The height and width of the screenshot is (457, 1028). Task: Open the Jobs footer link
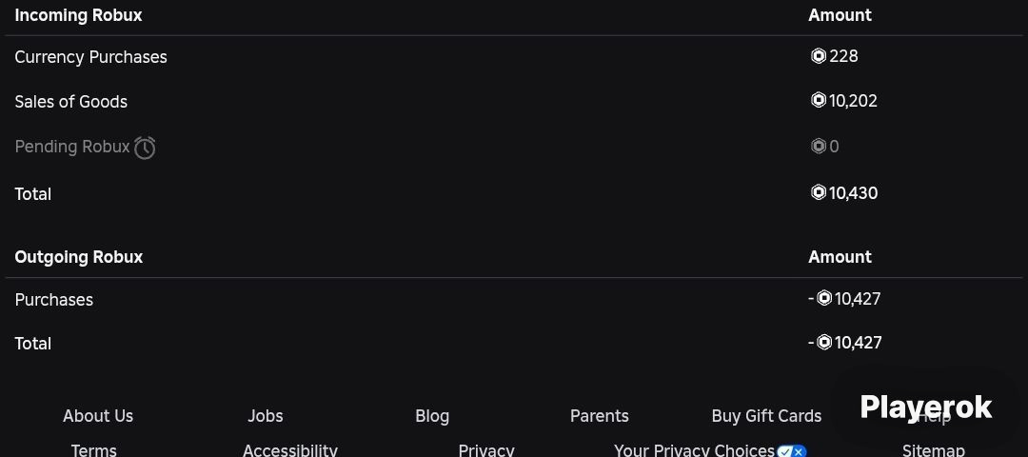(266, 416)
